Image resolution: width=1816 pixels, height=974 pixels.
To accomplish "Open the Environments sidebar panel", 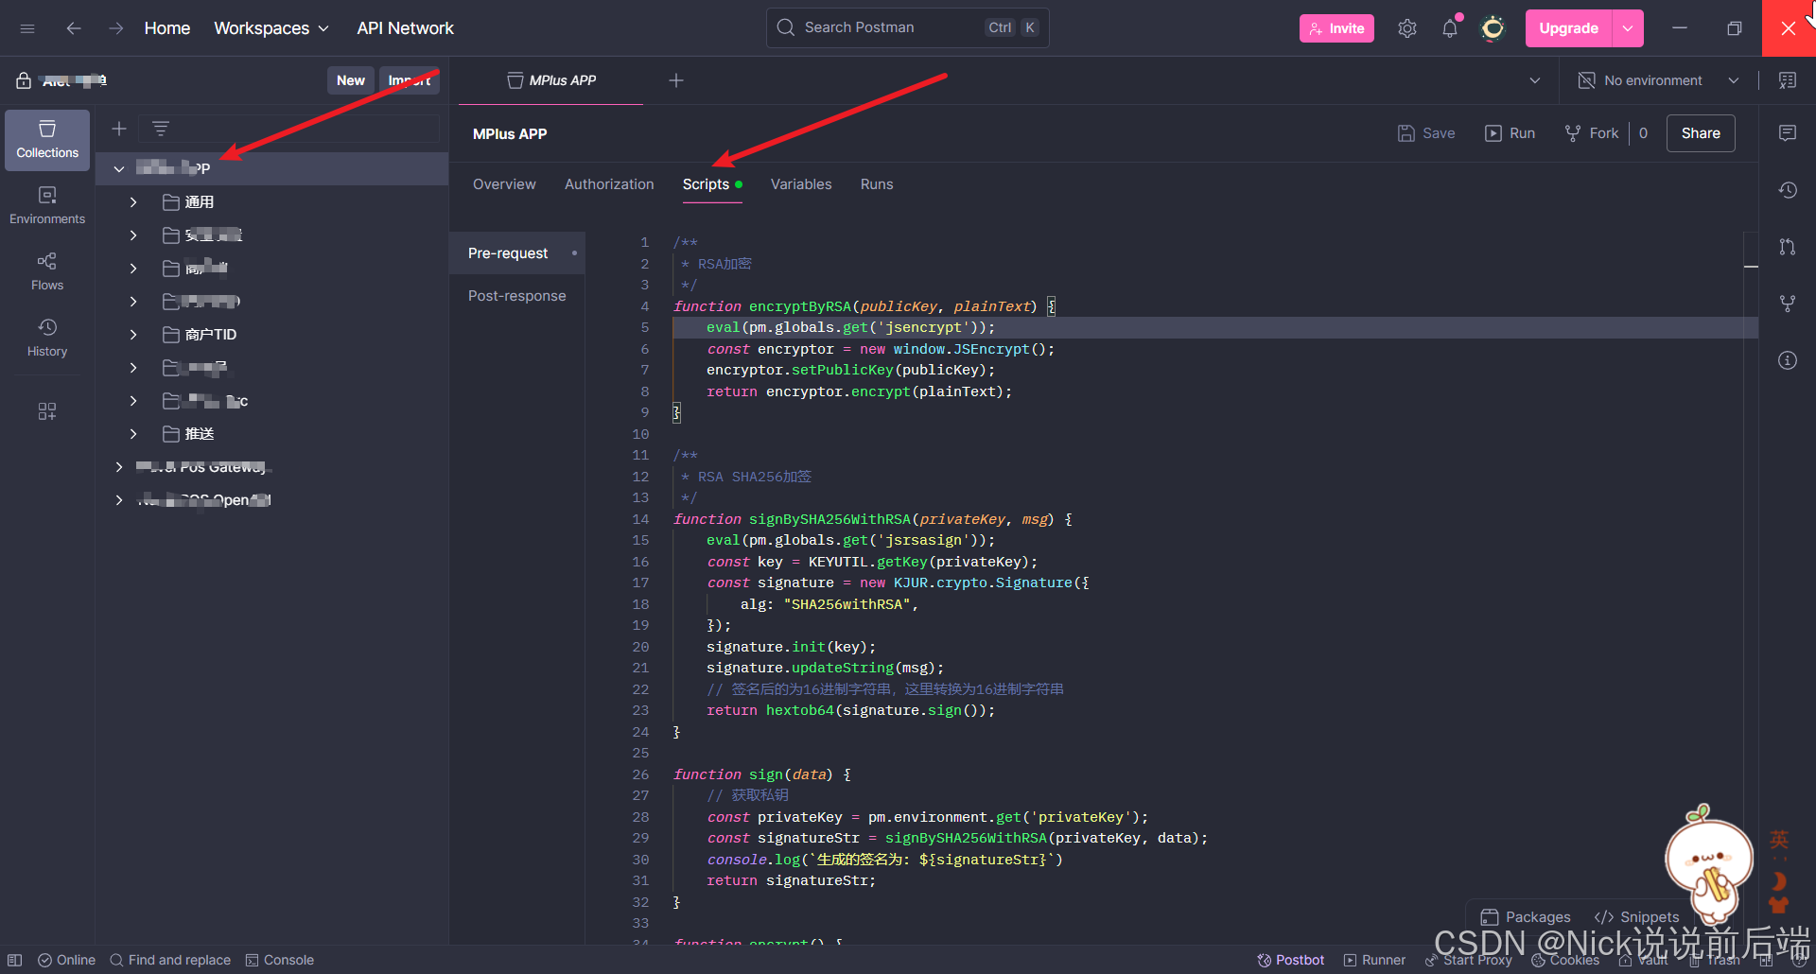I will (47, 206).
